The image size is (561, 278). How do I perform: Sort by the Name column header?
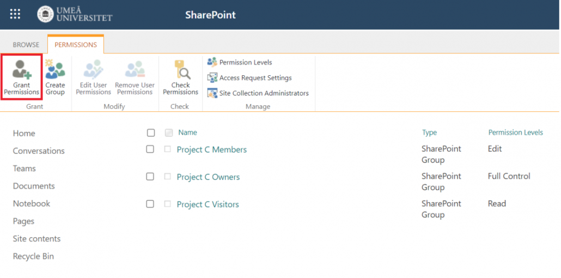(x=187, y=132)
